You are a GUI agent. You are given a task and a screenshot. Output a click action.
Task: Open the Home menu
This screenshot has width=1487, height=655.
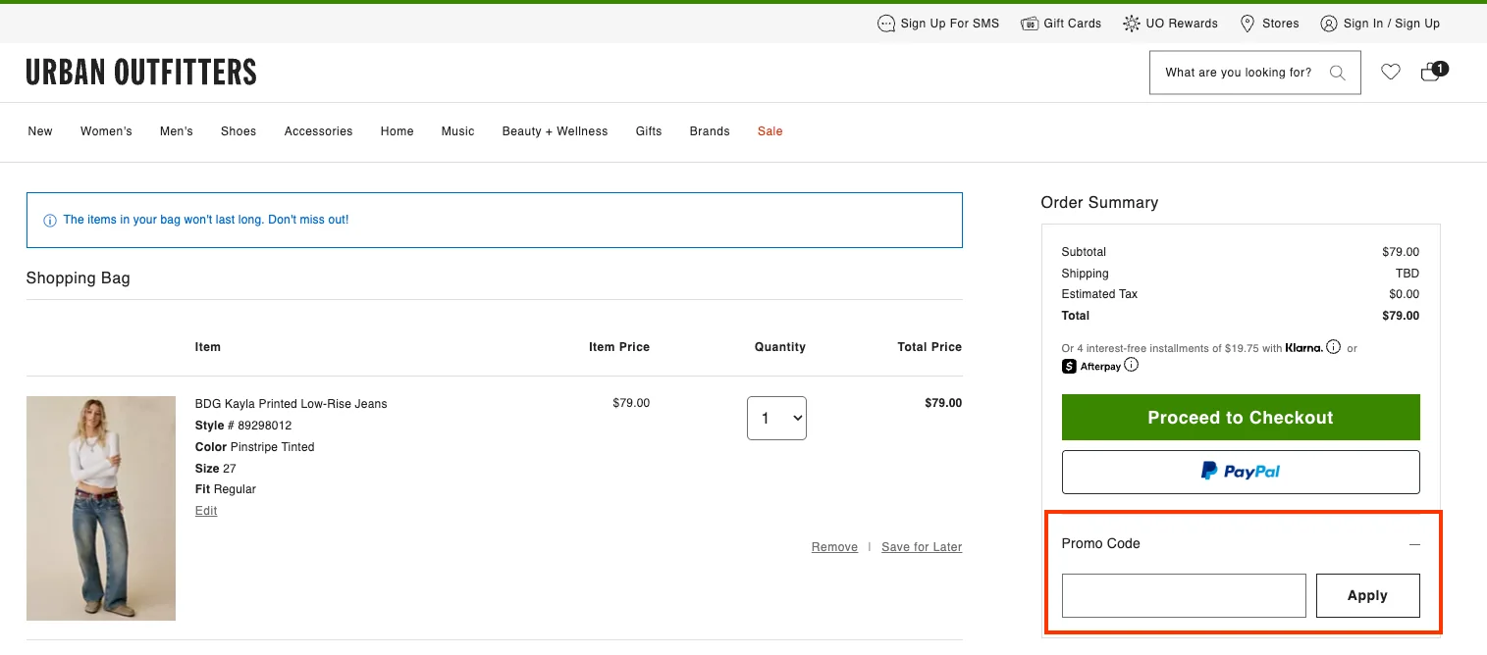click(x=398, y=131)
